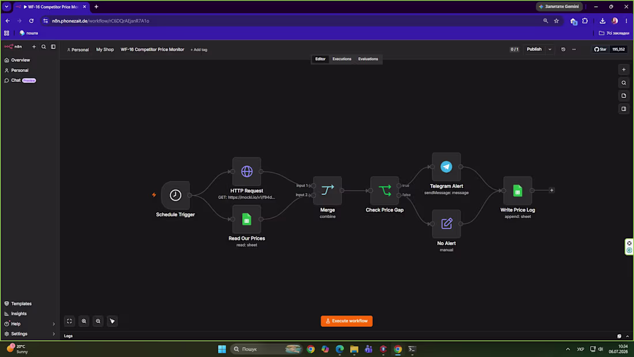Open the Read Our Prices sheet node
Screen dimensions: 634x357
[x=247, y=219]
